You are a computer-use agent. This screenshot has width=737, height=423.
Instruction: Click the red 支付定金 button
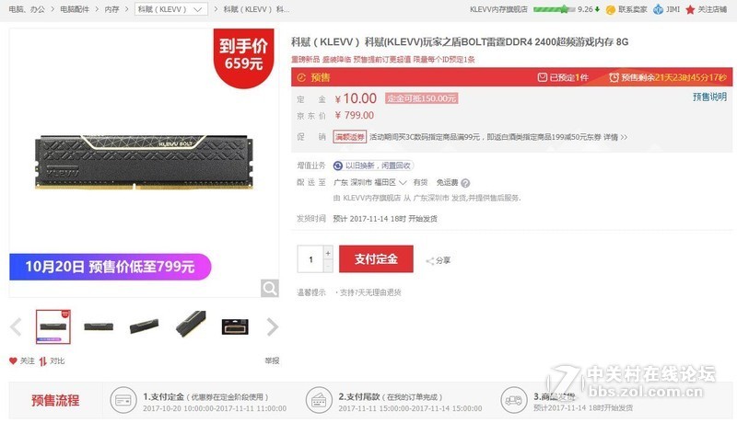point(376,259)
